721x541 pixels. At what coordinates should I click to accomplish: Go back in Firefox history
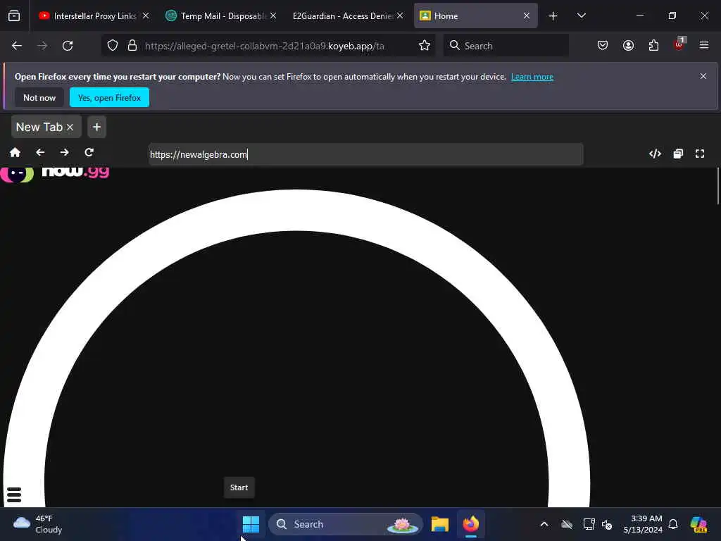click(17, 46)
